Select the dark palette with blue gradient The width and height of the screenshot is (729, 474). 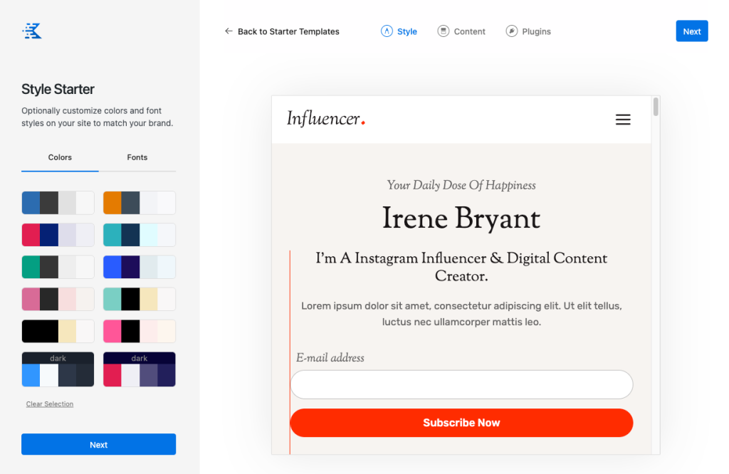(x=58, y=369)
